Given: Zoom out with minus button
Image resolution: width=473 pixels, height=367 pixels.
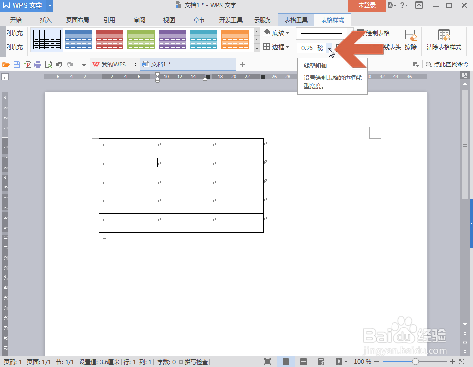Looking at the screenshot, I should tap(377, 362).
